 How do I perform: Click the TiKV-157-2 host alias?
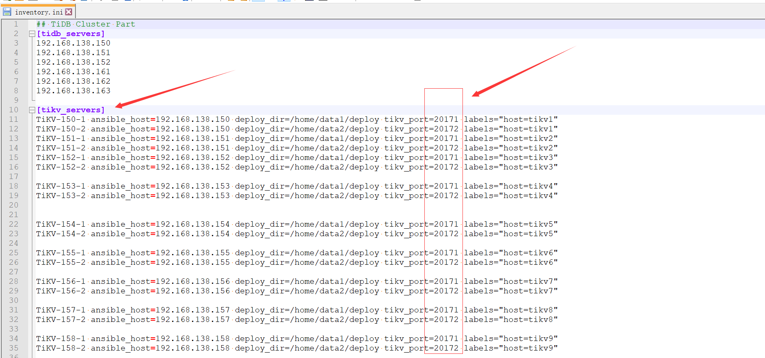coord(61,319)
